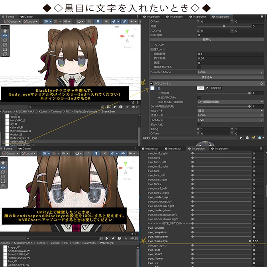Toggle scene lighting bulb in the full-avatar Scene toolbar
The width and height of the screenshot is (267, 267).
click(x=98, y=22)
